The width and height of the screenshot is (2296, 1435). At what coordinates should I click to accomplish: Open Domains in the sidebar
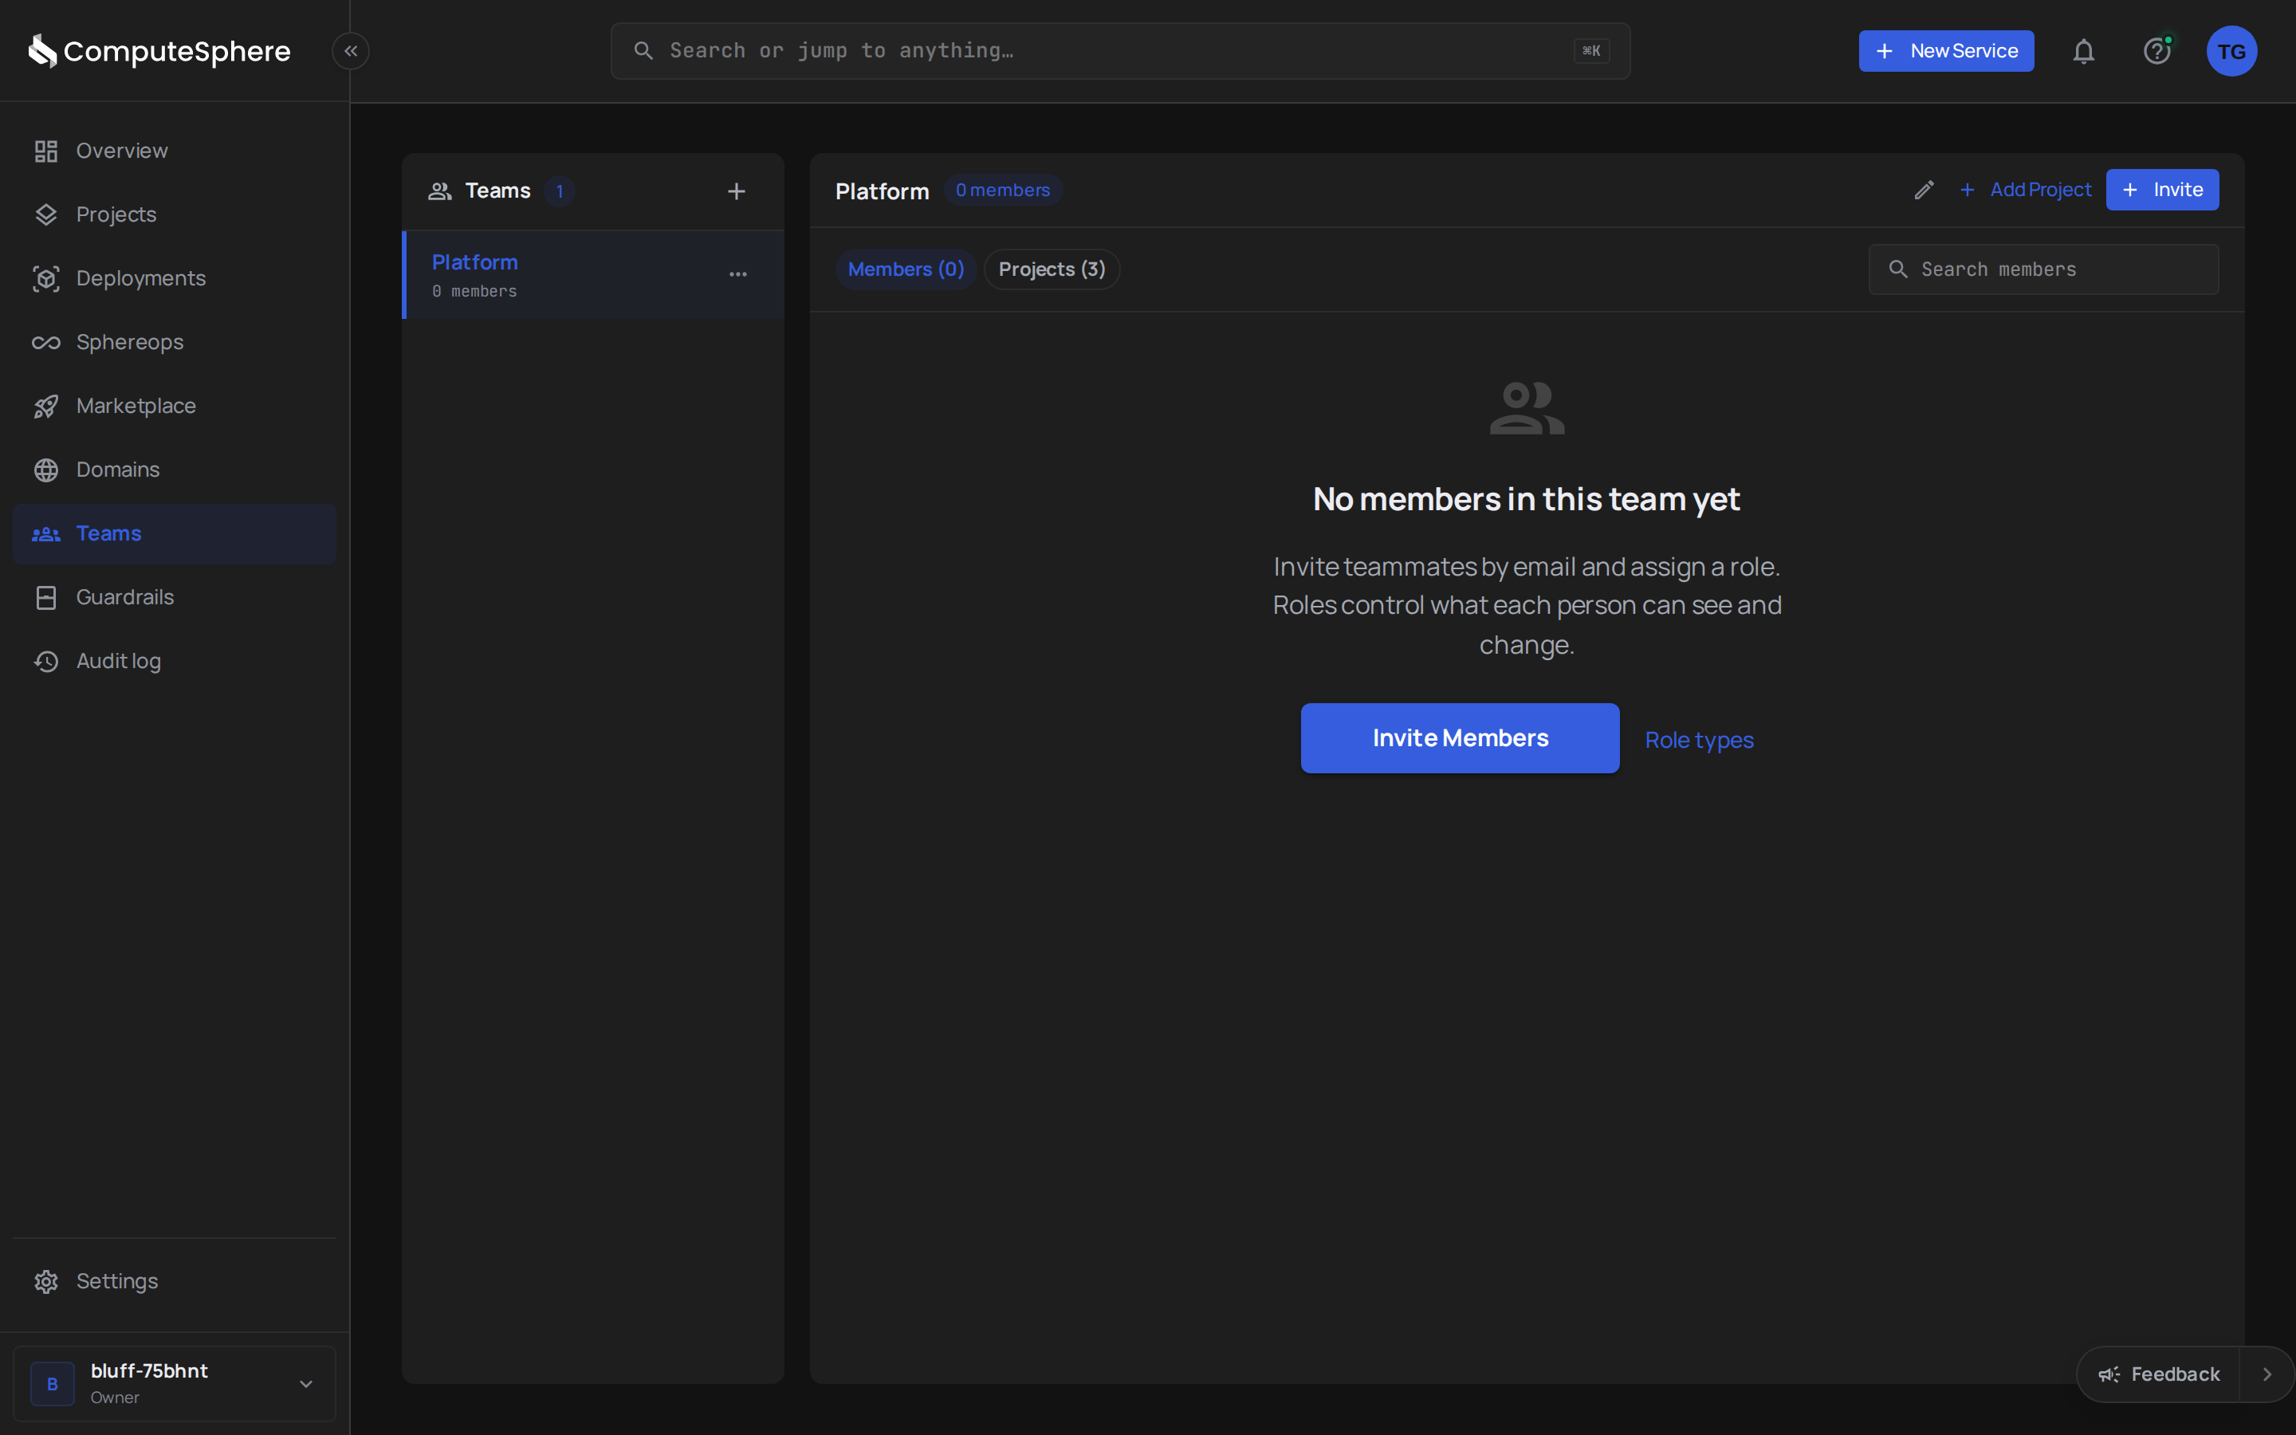pyautogui.click(x=175, y=470)
